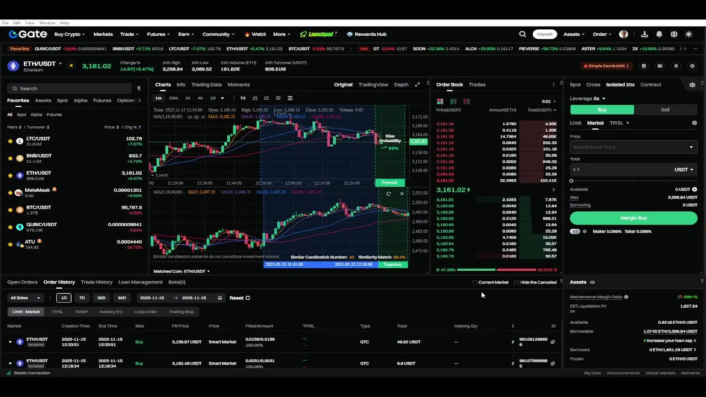Toggle MA indicator visibility eye icon
The image size is (706, 397).
(190, 117)
